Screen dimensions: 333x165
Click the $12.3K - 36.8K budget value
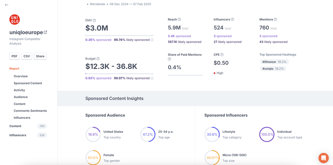coord(111,66)
